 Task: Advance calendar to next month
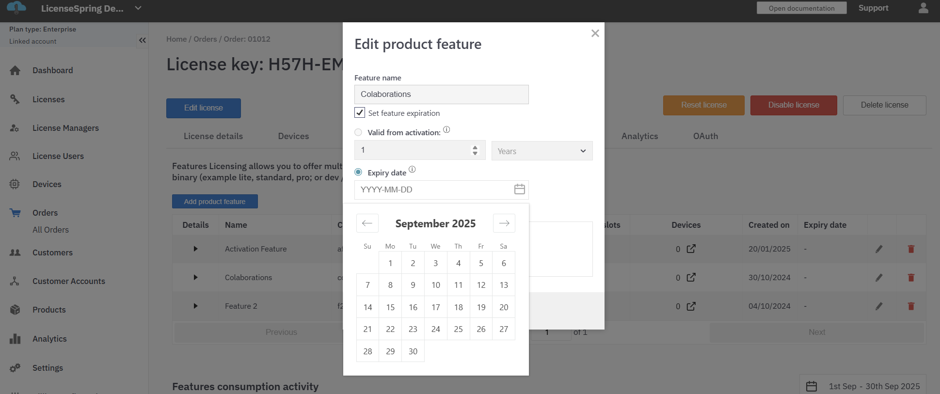(504, 223)
